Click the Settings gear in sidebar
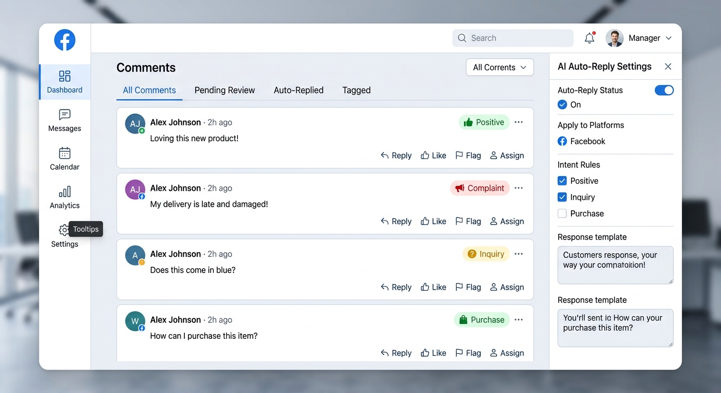721x393 pixels. 63,230
